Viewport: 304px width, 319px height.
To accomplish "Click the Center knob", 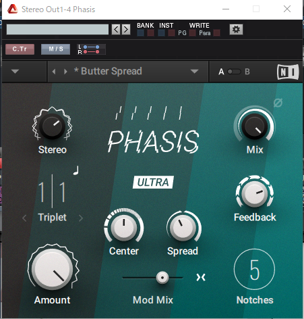I will (x=124, y=227).
